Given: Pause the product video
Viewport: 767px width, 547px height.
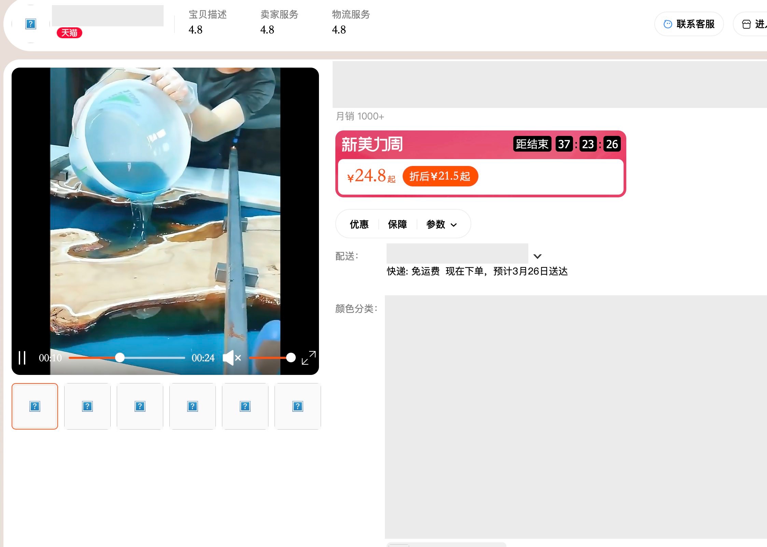Looking at the screenshot, I should [x=22, y=358].
